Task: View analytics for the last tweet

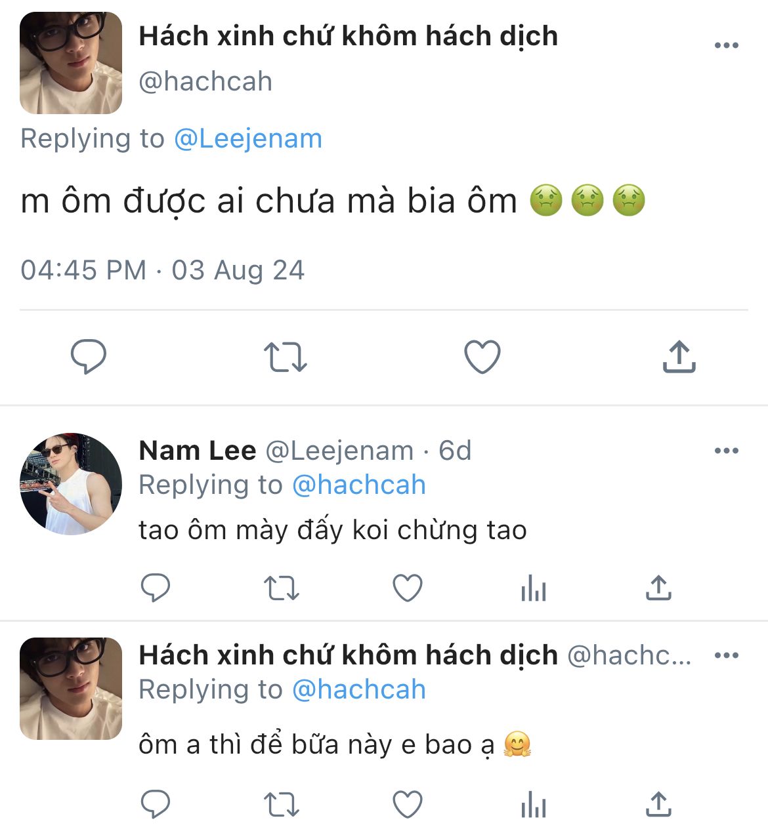Action: point(533,805)
